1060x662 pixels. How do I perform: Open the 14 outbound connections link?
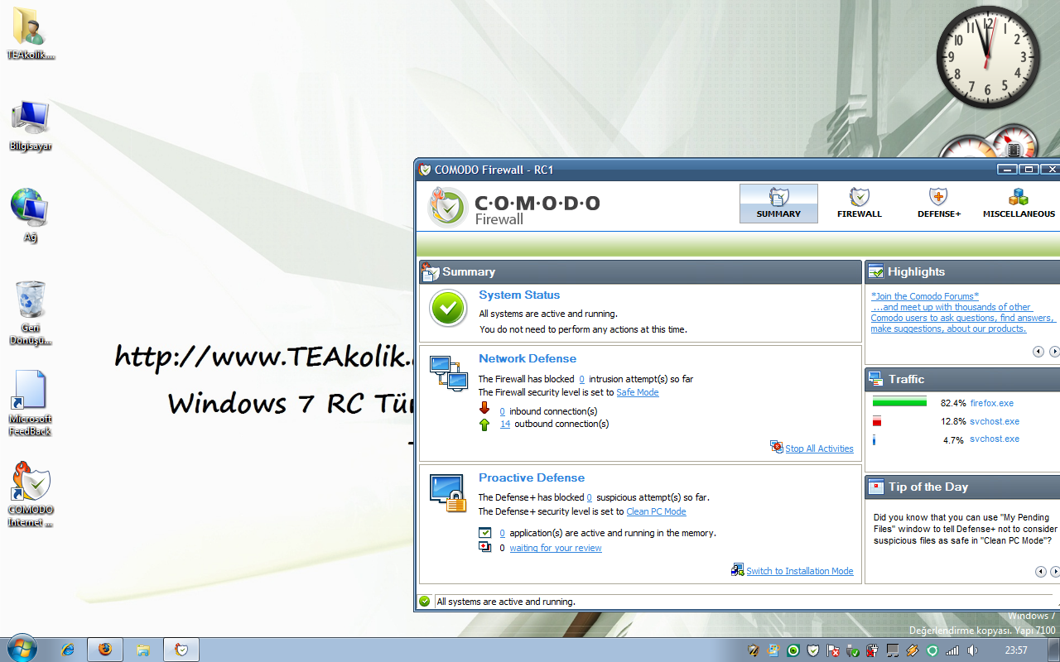505,424
